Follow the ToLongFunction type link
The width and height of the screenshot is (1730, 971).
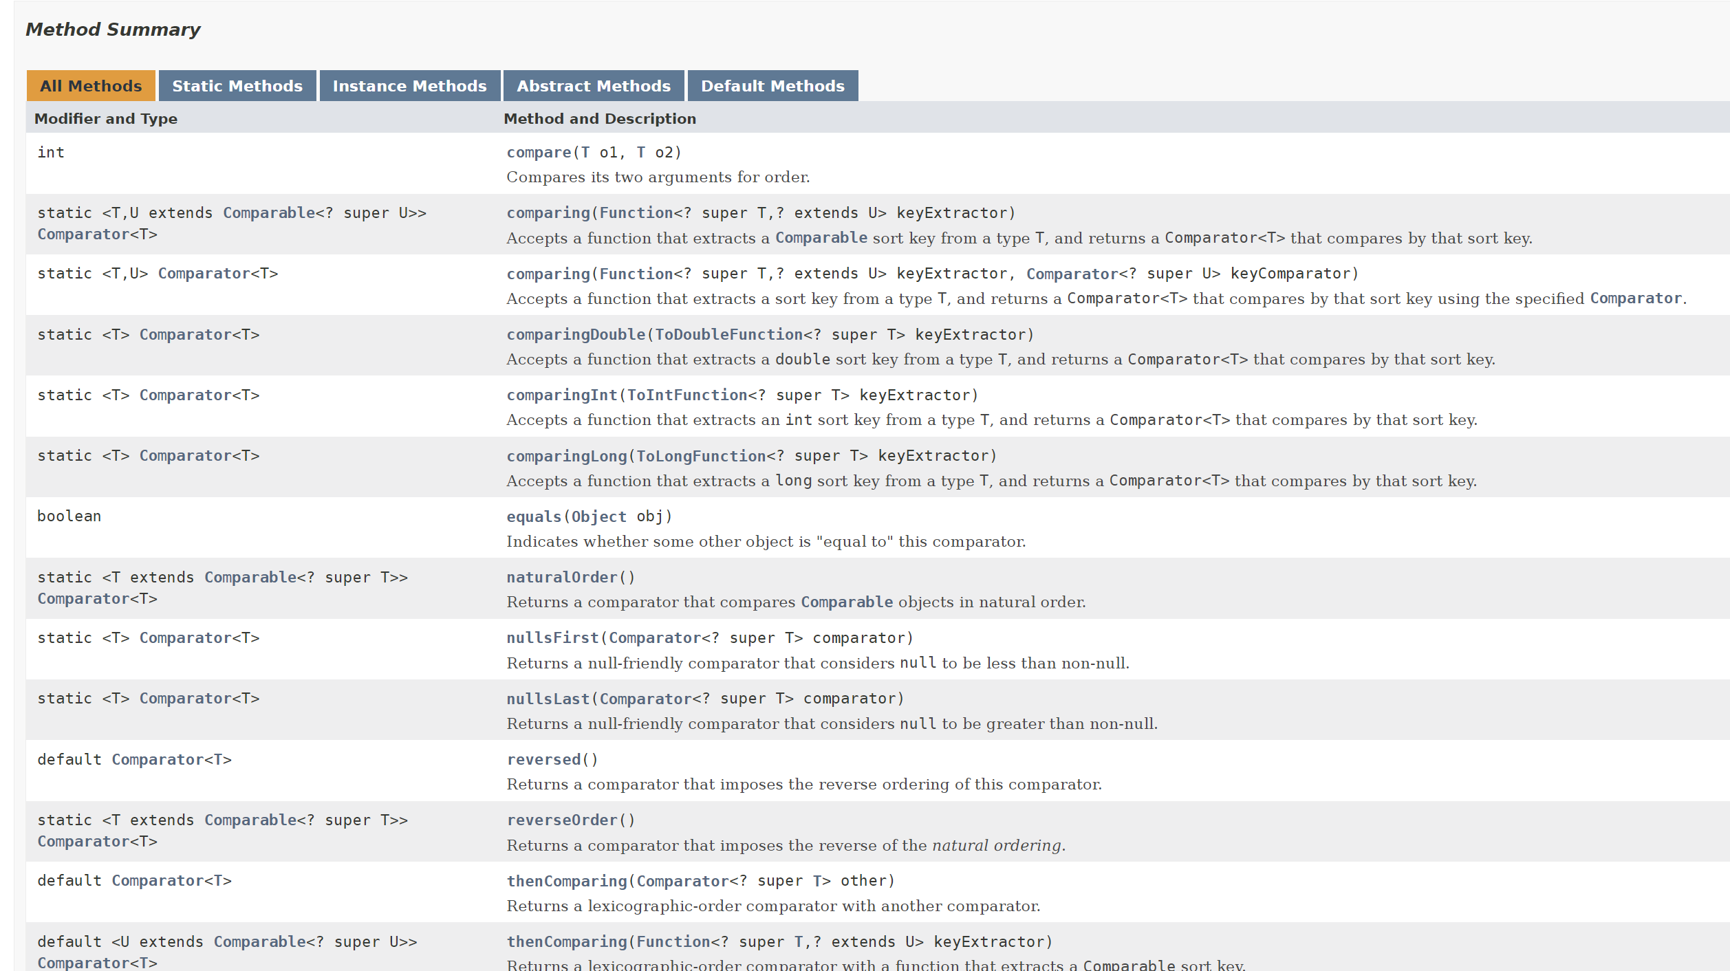[x=701, y=456]
